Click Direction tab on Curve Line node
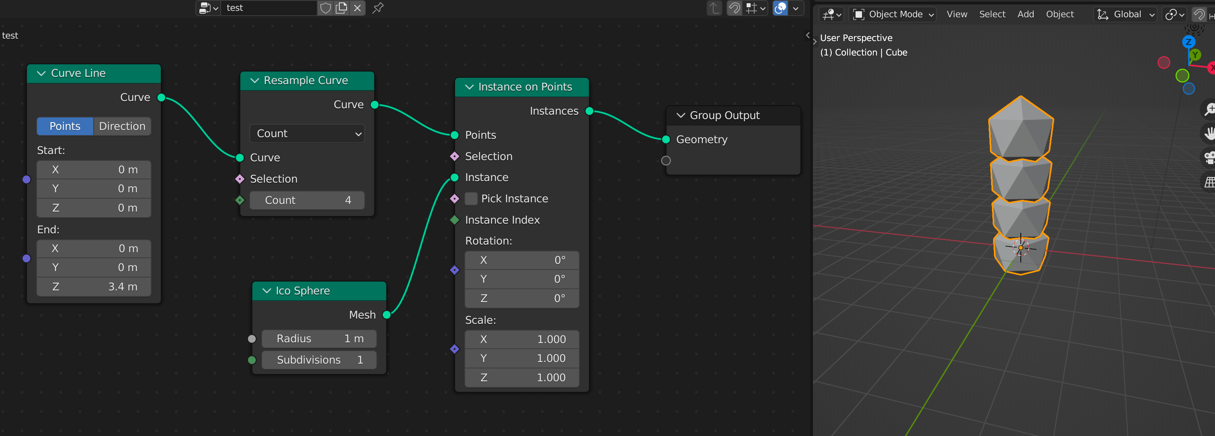The height and width of the screenshot is (436, 1215). pos(121,125)
